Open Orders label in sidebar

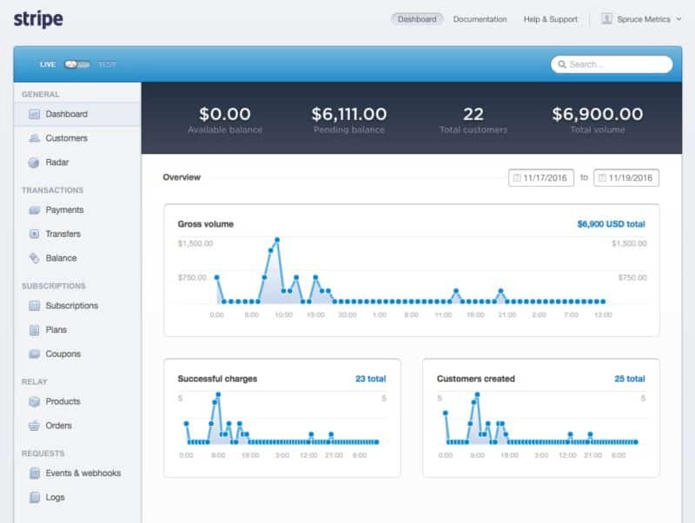58,426
